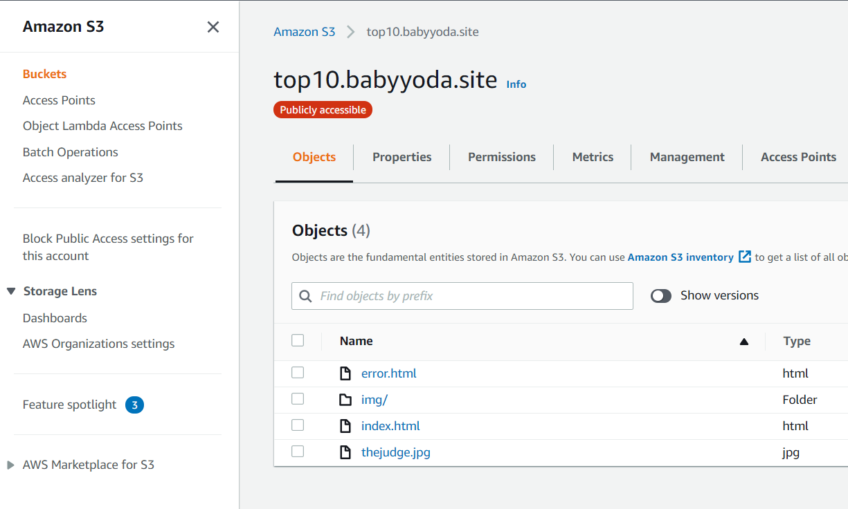Open Access analyzer for S3
Viewport: 848px width, 509px height.
click(83, 178)
